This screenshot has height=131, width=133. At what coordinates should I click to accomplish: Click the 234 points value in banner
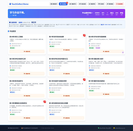117,13
